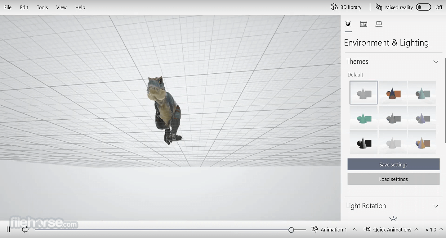The width and height of the screenshot is (446, 238).
Task: Toggle the Mixed reality switch
Action: [424, 7]
